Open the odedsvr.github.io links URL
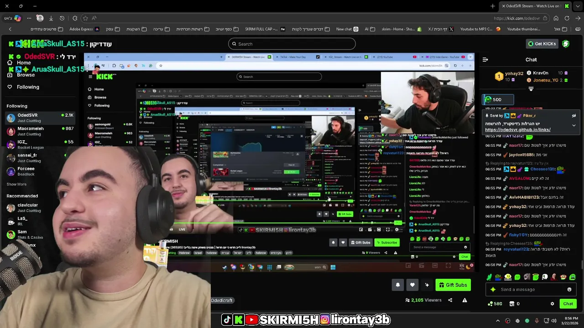The width and height of the screenshot is (584, 328). pos(518,130)
